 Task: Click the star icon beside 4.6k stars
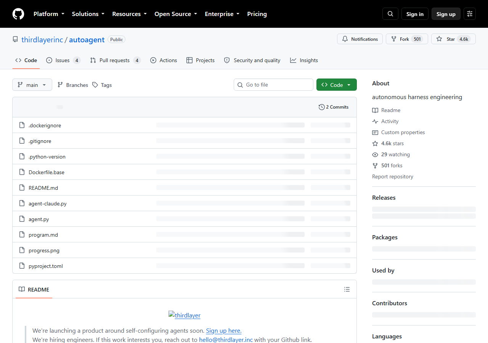point(375,144)
